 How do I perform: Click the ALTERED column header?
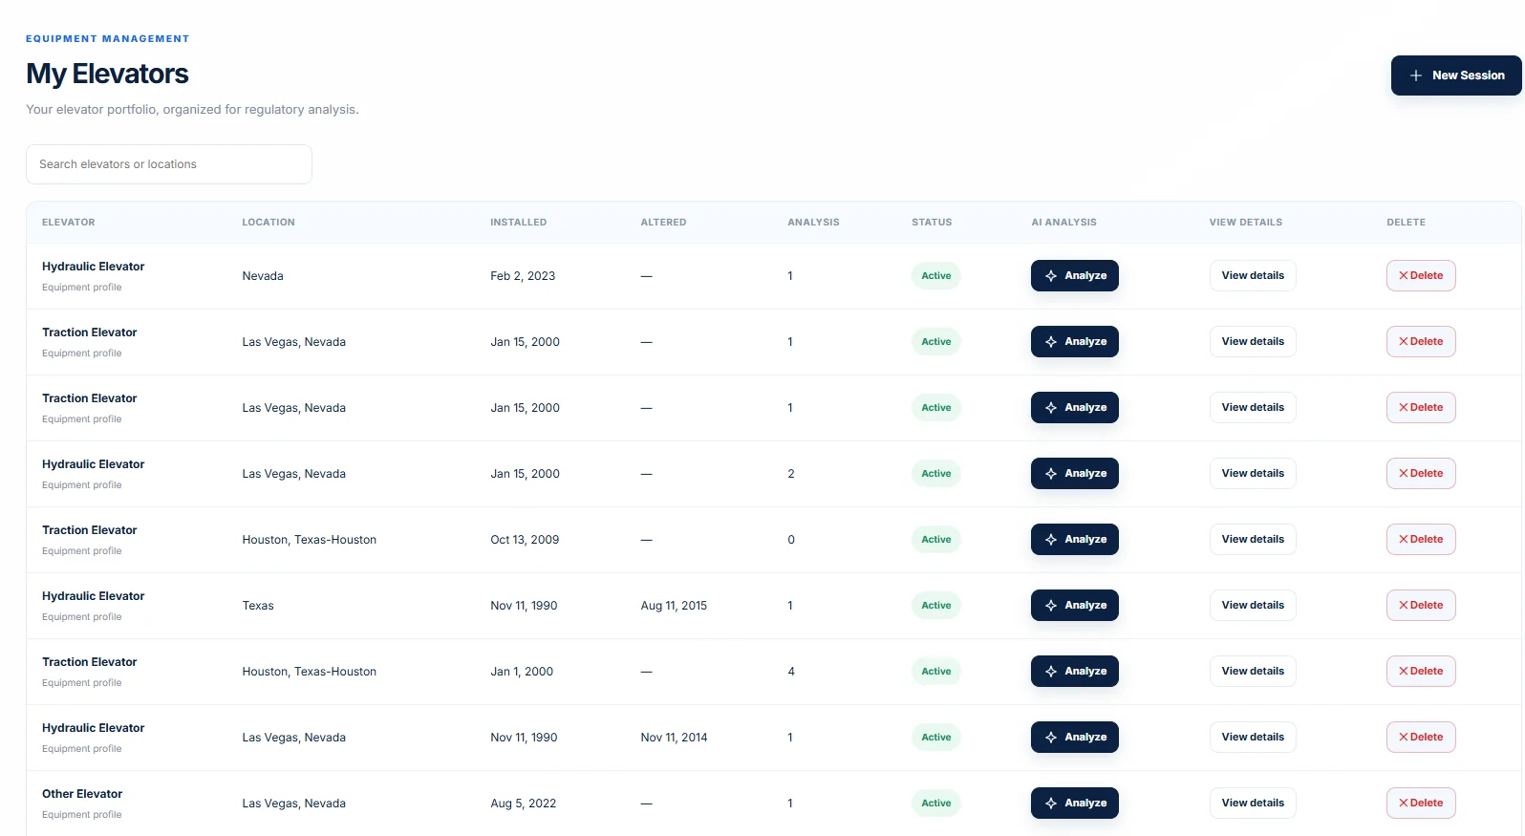[663, 223]
